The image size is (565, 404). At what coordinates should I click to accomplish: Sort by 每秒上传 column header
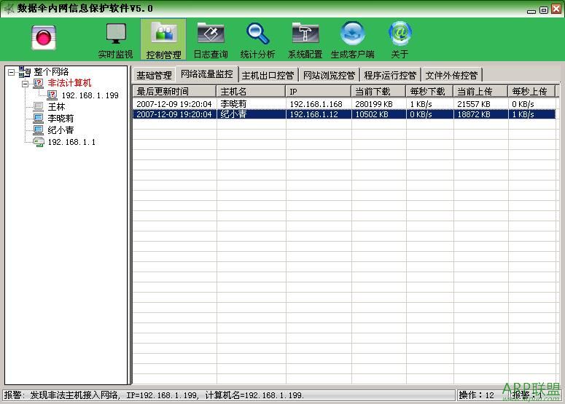pyautogui.click(x=531, y=92)
